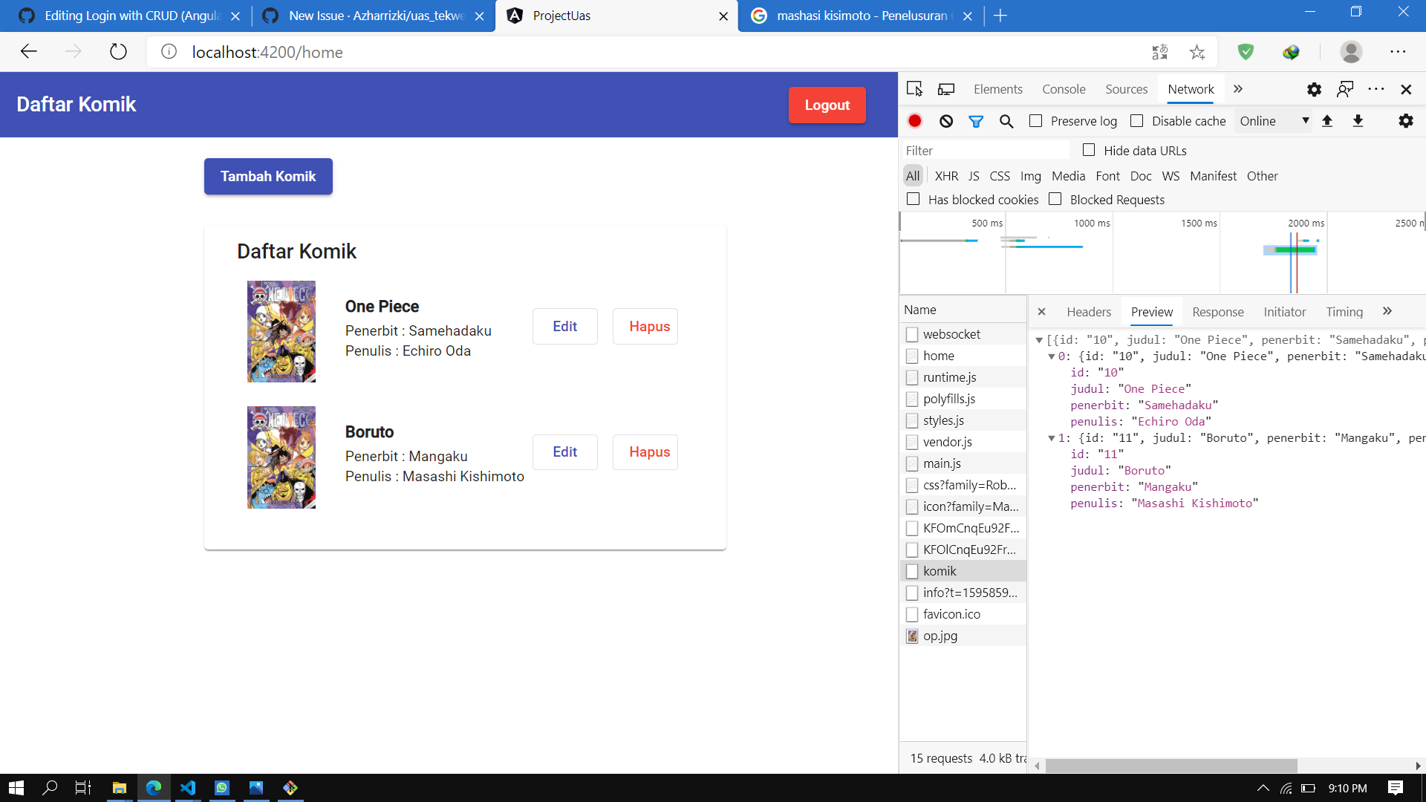Viewport: 1426px width, 802px height.
Task: Collapse the item 1 Boruto JSON node
Action: [x=1051, y=438]
